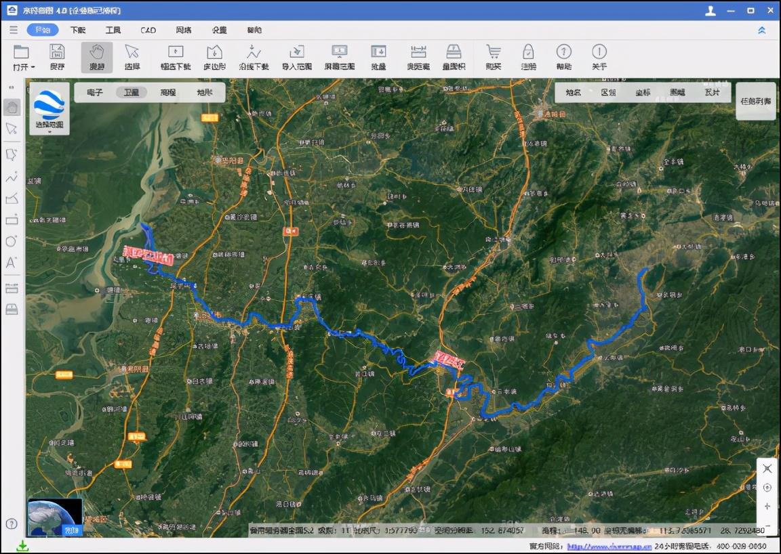Click the shopping cart purchase icon

[493, 51]
